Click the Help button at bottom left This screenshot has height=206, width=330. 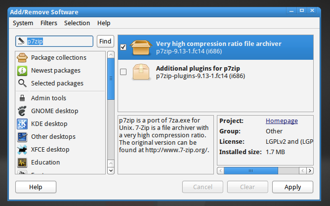36,187
